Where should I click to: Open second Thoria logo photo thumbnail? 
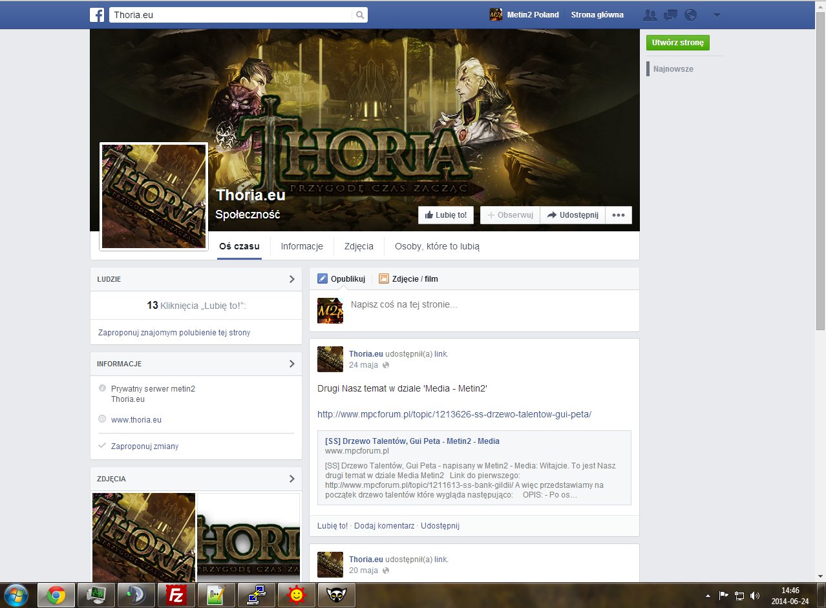tap(248, 538)
